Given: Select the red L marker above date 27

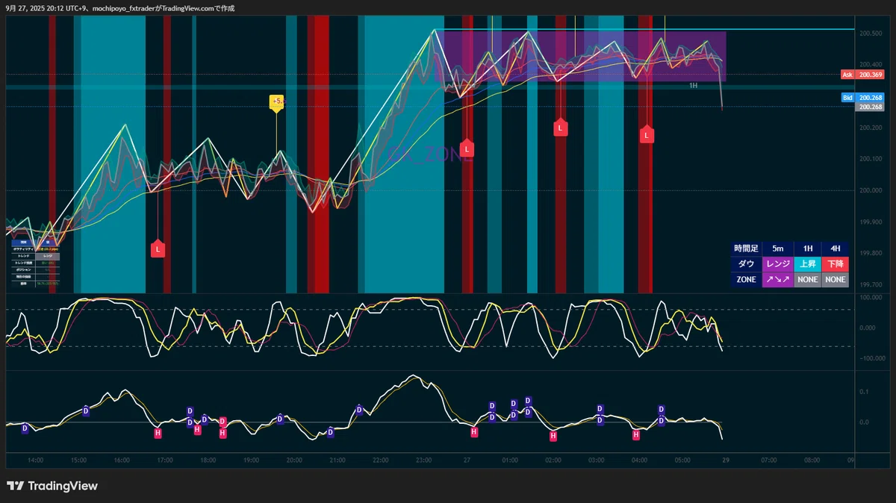Looking at the screenshot, I should pyautogui.click(x=467, y=149).
